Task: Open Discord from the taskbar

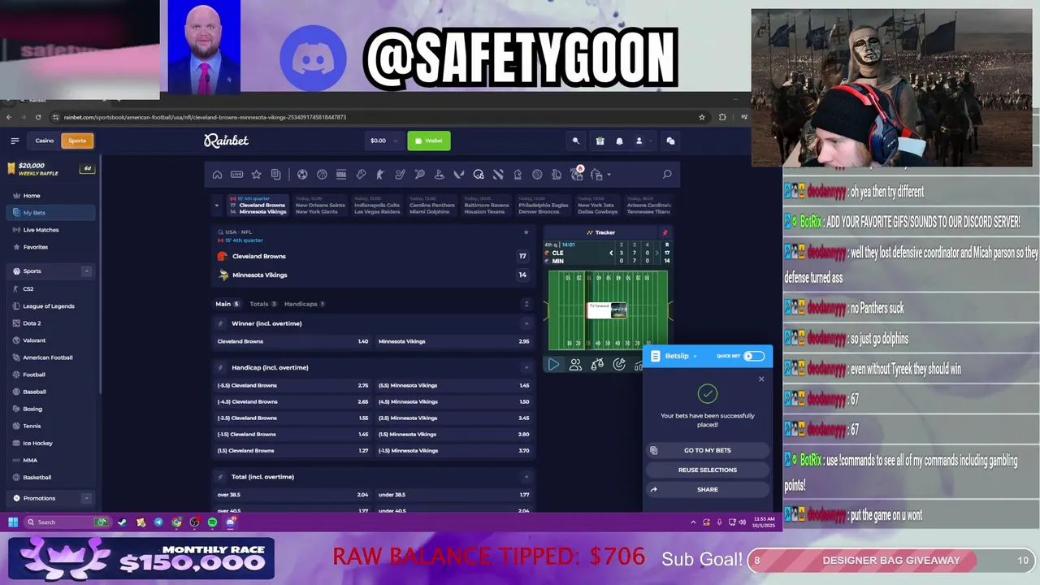Action: [x=230, y=522]
